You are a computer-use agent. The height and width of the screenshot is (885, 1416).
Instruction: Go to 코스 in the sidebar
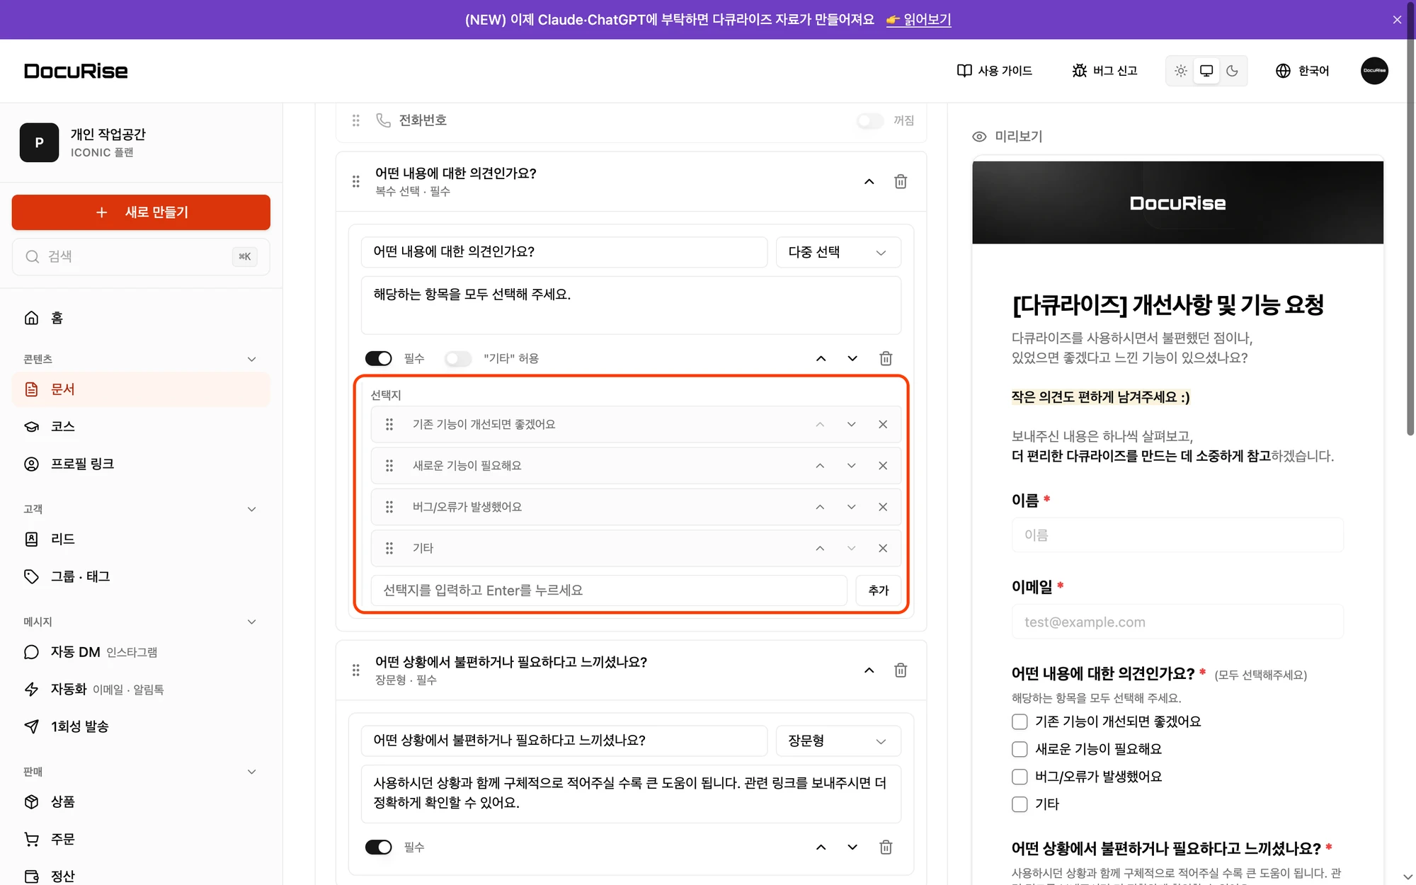point(141,426)
